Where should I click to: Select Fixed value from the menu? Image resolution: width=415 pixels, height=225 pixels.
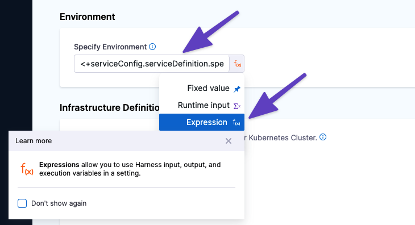202,88
